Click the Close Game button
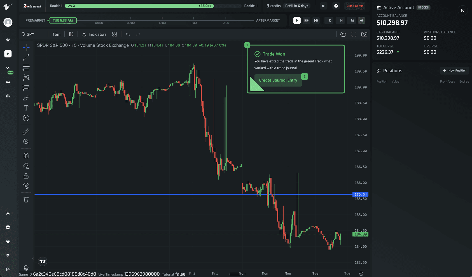 [x=355, y=6]
